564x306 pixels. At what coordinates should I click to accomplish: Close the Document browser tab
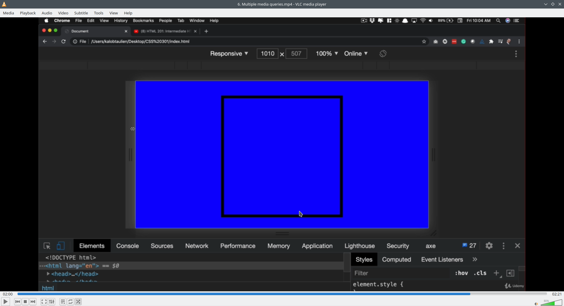coord(126,31)
